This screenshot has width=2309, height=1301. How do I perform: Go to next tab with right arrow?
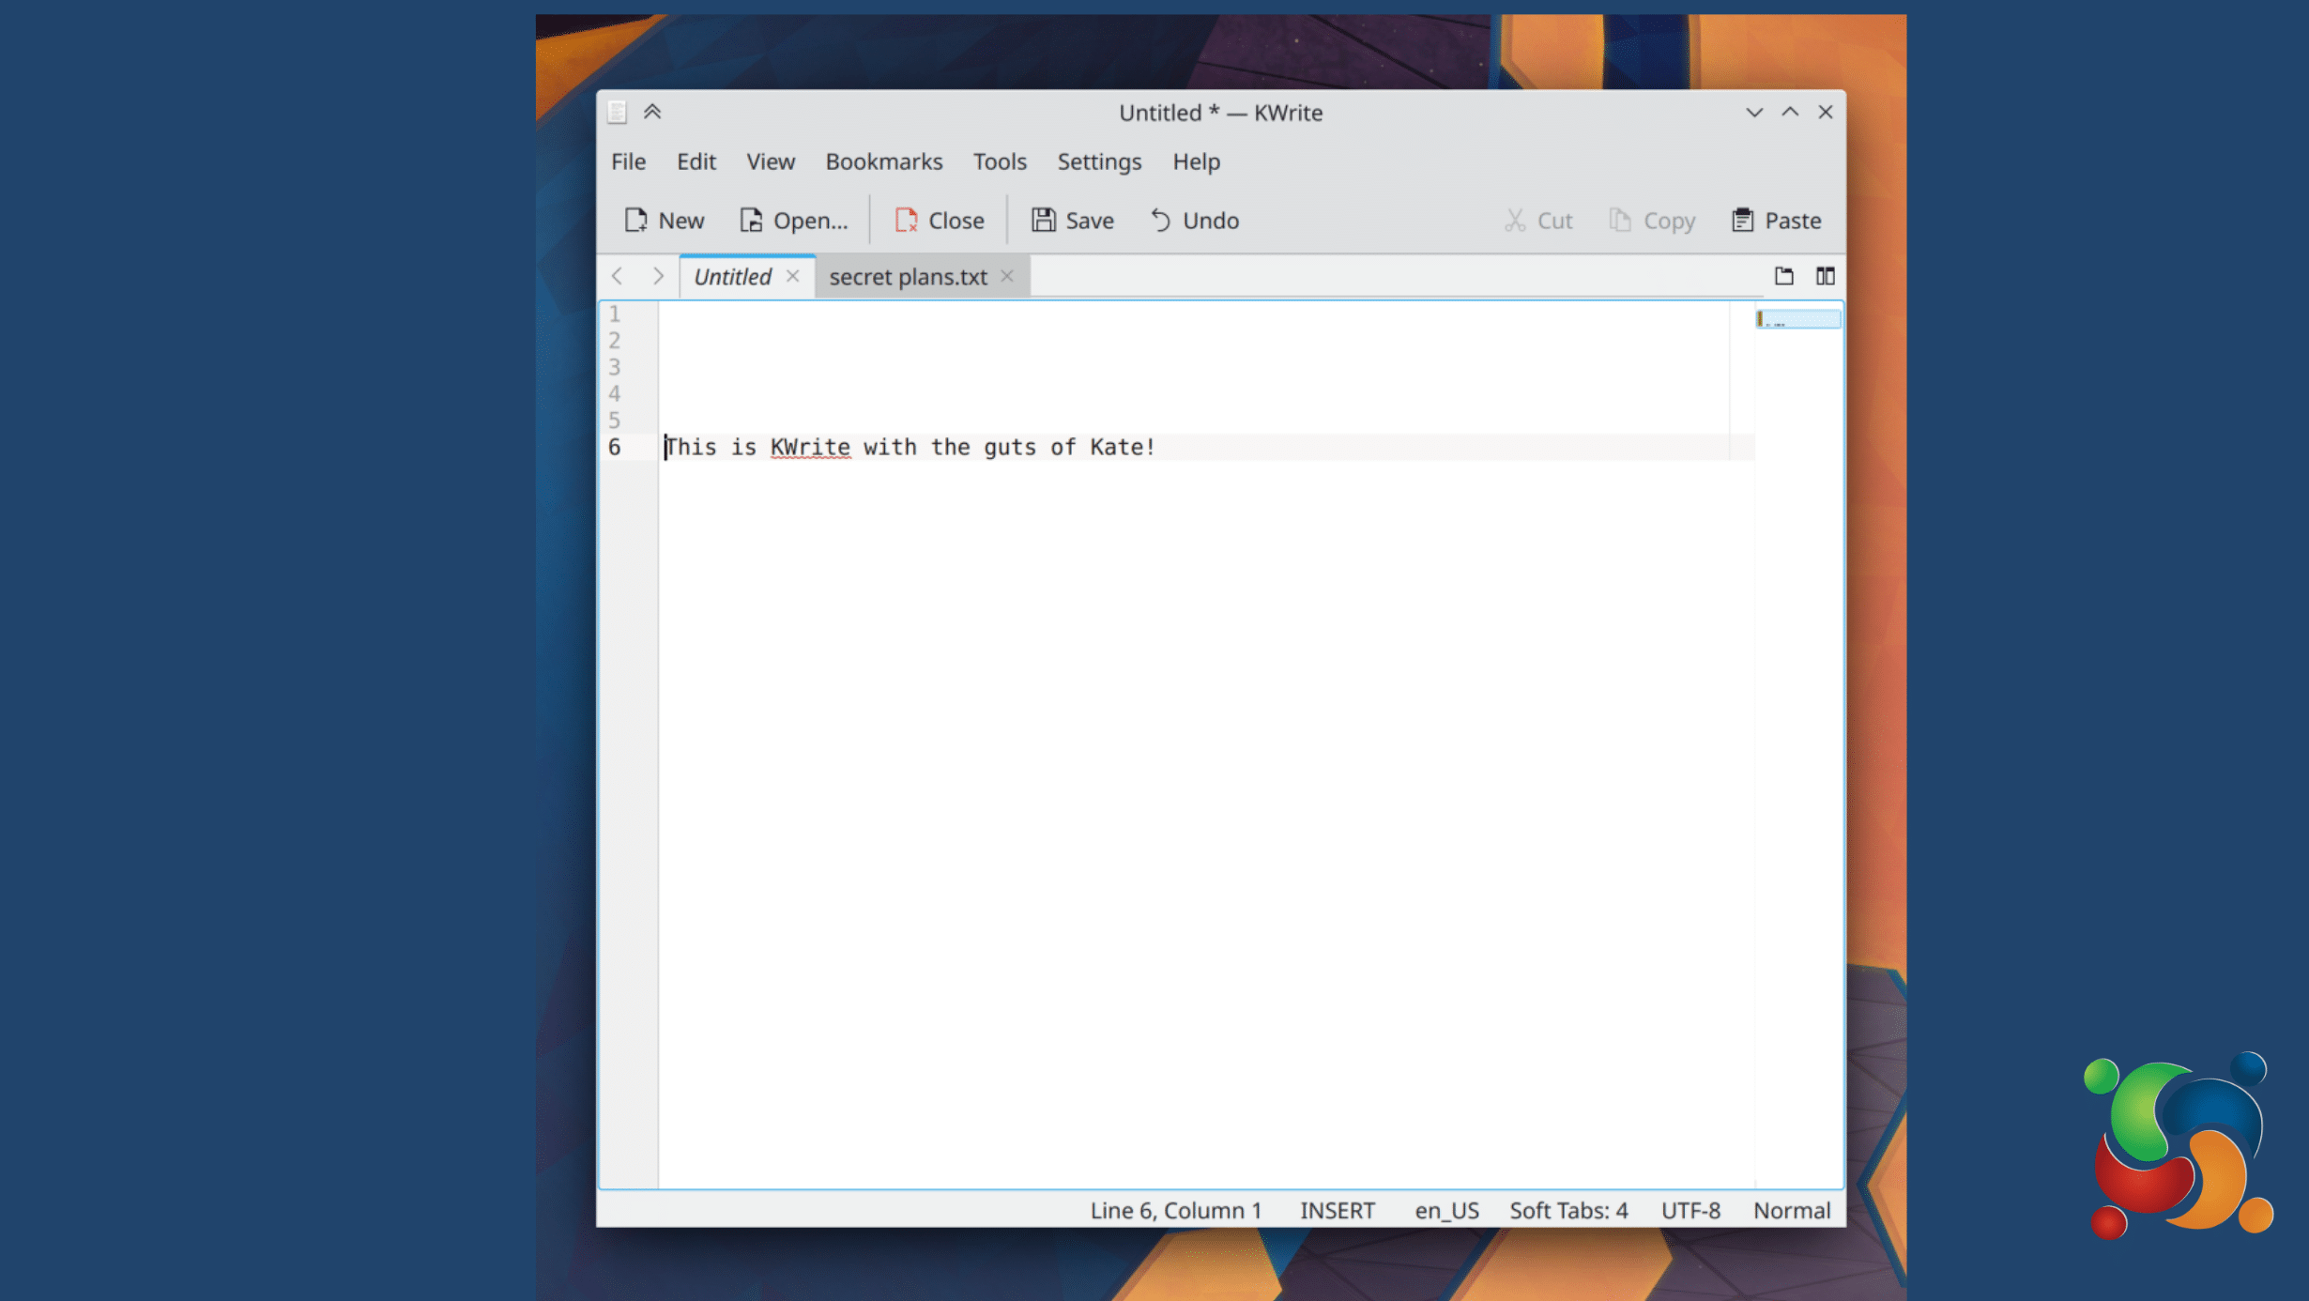658,276
